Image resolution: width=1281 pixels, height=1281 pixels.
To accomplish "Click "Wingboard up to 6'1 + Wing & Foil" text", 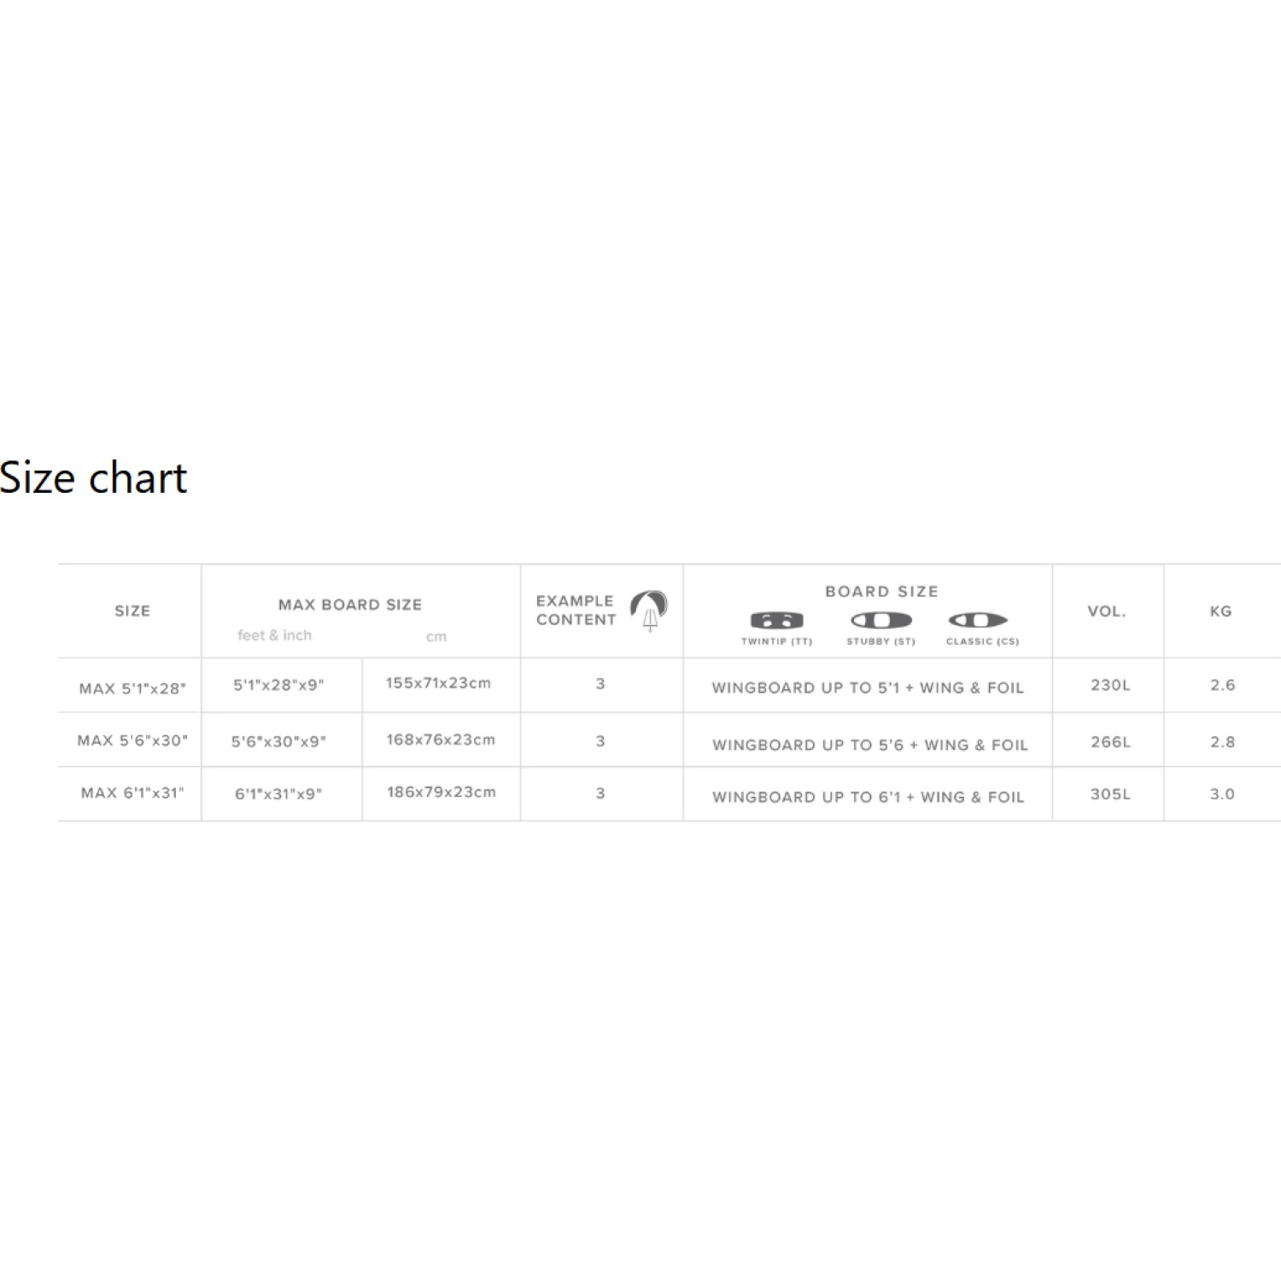I will point(868,798).
